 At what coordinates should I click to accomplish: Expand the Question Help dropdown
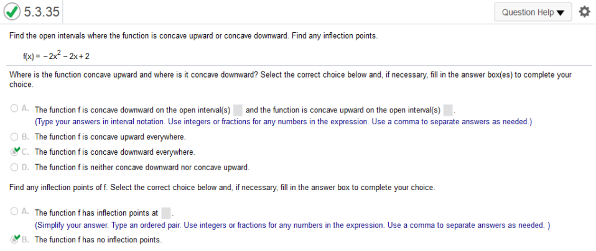pyautogui.click(x=533, y=12)
